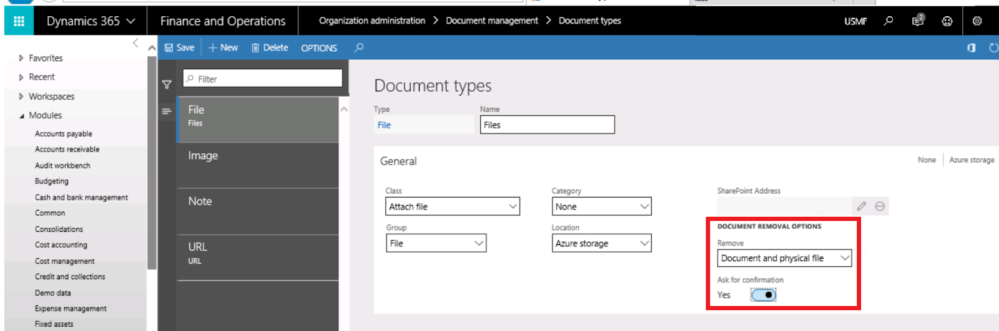This screenshot has height=331, width=999.
Task: Click the Name field containing Files
Action: (x=548, y=125)
